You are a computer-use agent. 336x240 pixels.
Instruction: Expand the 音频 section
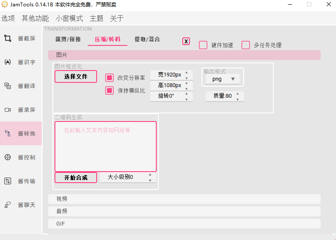[x=184, y=212]
